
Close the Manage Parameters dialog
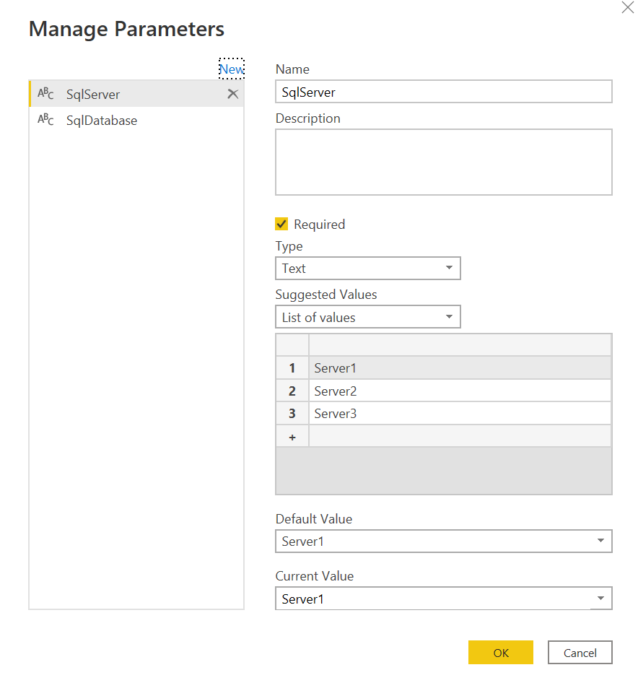pos(628,7)
